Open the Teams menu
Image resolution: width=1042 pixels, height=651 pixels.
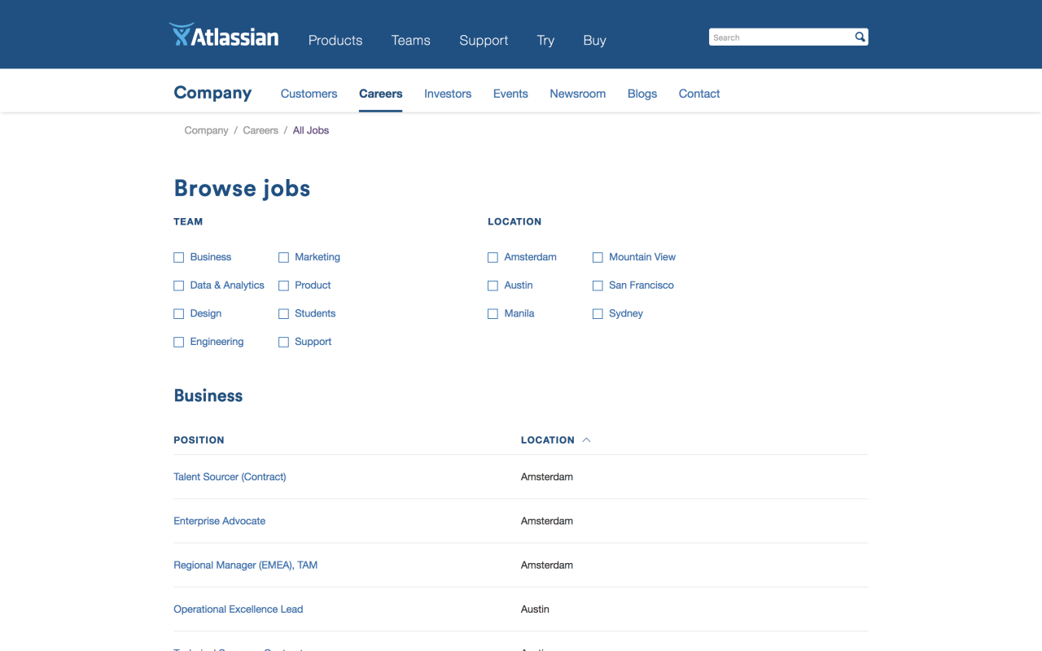(x=410, y=41)
